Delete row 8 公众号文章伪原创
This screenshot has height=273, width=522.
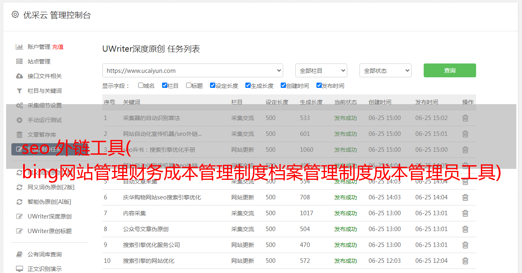[466, 229]
